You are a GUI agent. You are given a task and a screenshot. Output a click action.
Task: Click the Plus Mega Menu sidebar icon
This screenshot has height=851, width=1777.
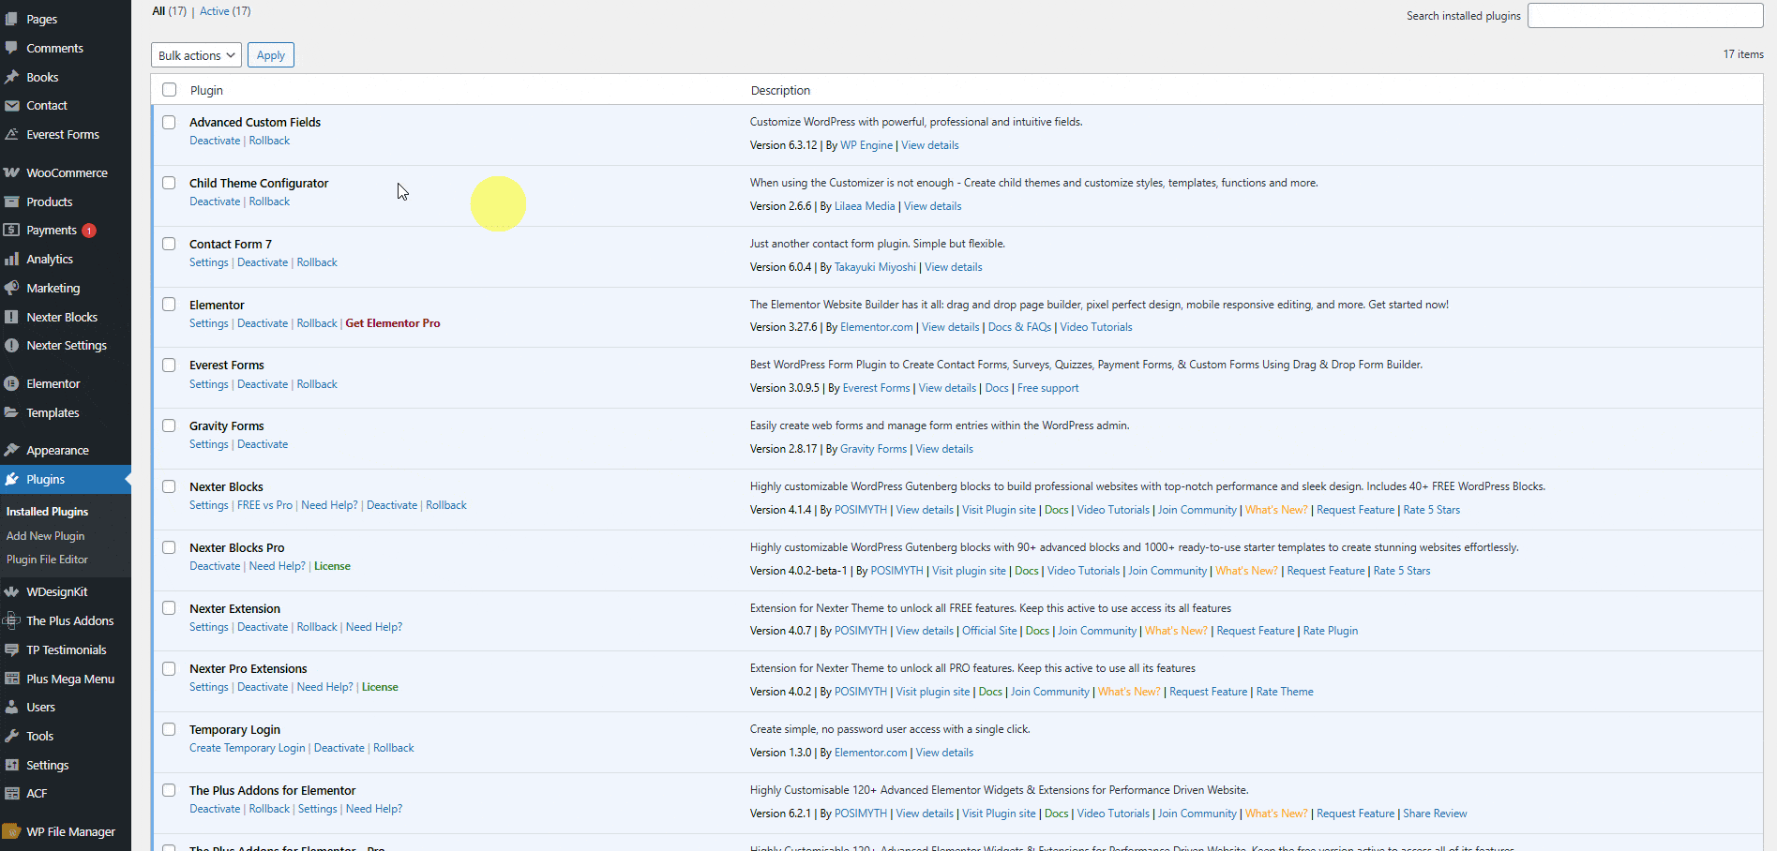[x=11, y=679]
